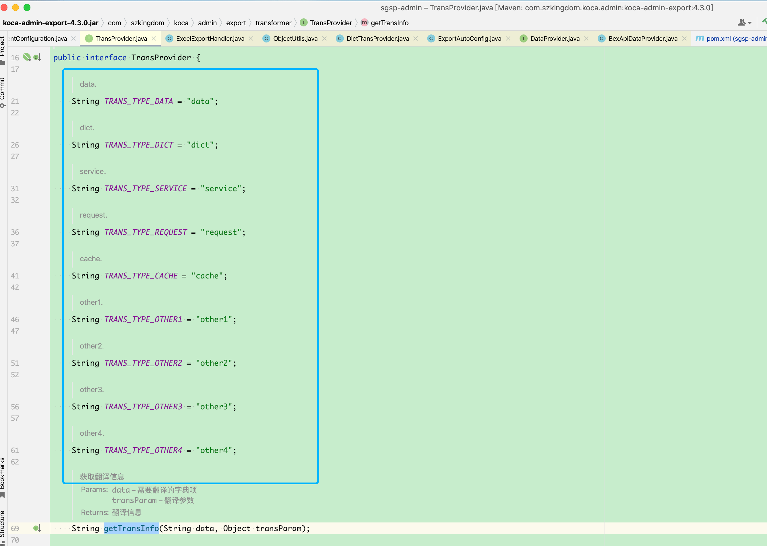This screenshot has height=546, width=767.
Task: Open the user account dropdown in toolbar
Action: pos(744,22)
